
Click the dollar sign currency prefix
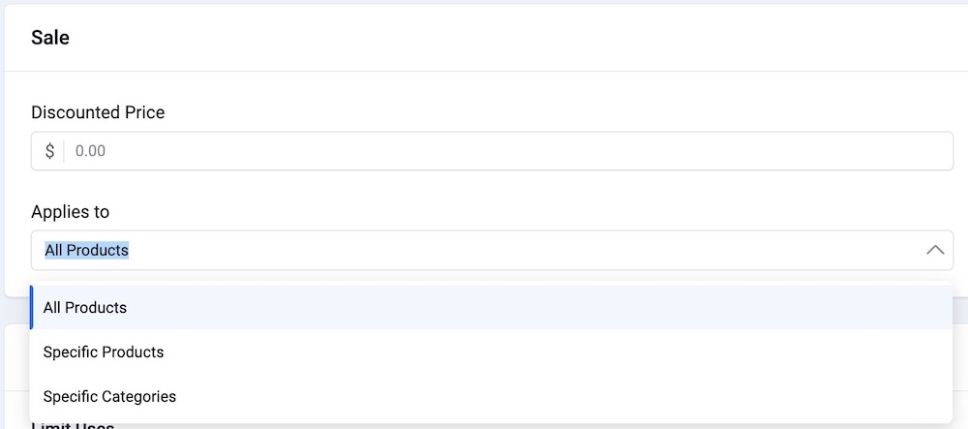(x=49, y=151)
